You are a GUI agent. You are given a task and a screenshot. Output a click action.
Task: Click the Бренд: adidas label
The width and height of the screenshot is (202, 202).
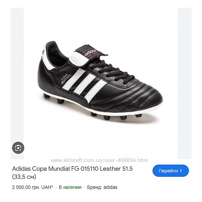coord(103,187)
